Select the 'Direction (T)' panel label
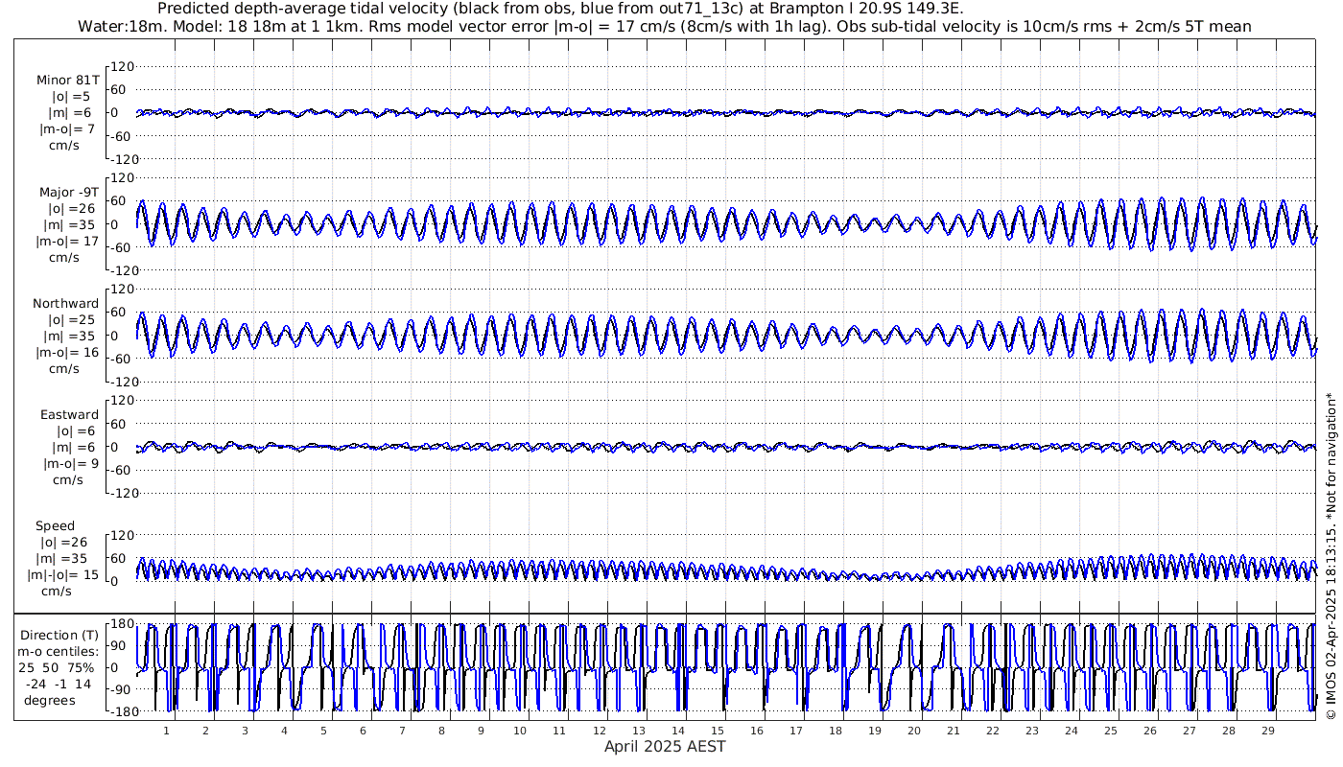 point(59,635)
